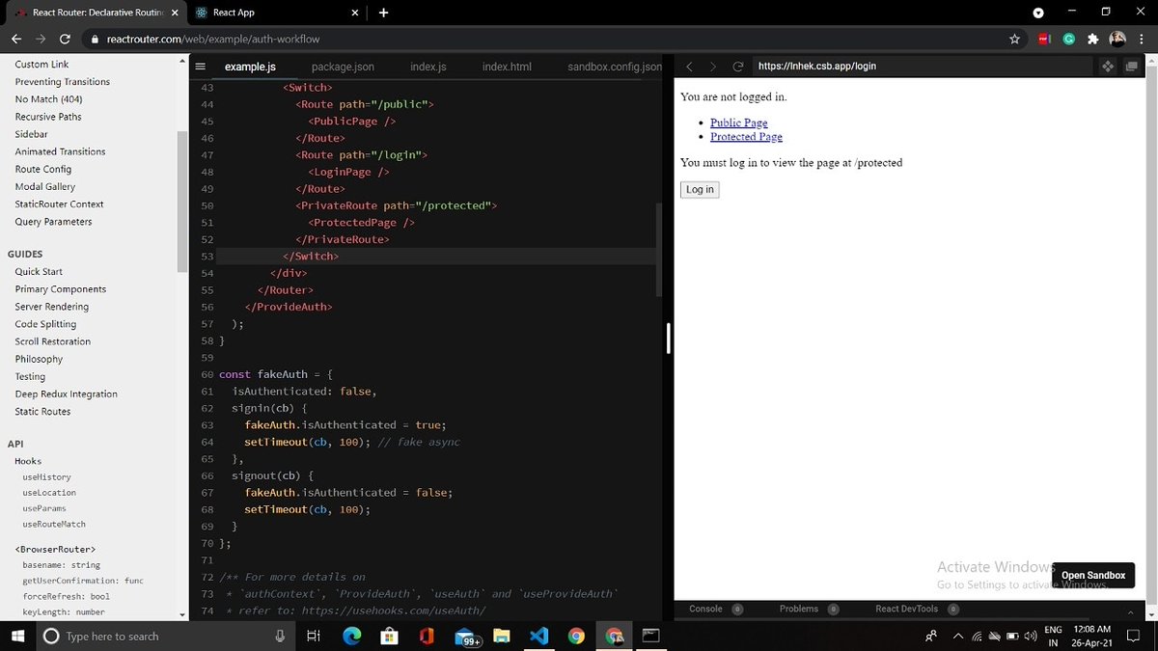
Task: Open a new Chrome tab
Action: click(x=384, y=13)
